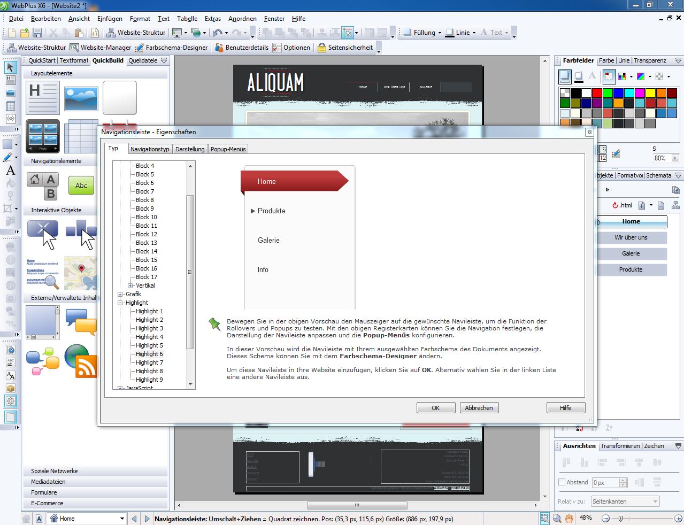Viewport: 684px width, 525px height.
Task: Open Benutzerdetails from the toolbar
Action: [242, 47]
